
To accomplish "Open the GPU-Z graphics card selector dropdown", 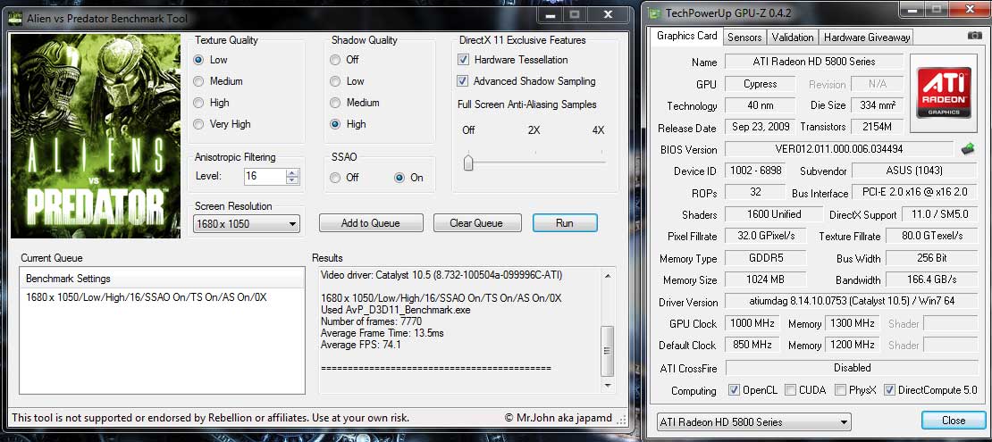I will coord(752,421).
